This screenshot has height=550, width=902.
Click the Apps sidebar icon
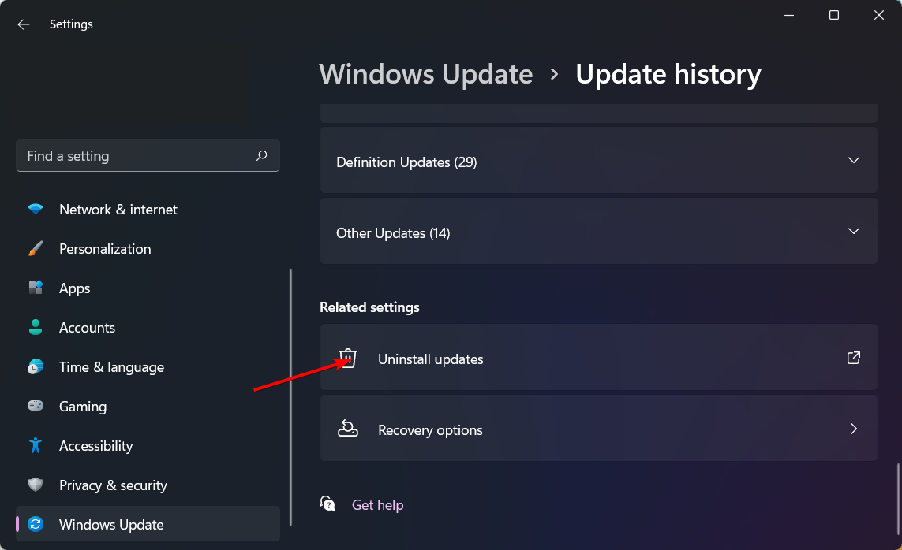tap(36, 288)
